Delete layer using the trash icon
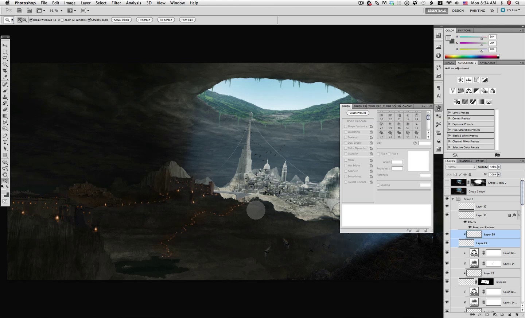 pos(517,314)
